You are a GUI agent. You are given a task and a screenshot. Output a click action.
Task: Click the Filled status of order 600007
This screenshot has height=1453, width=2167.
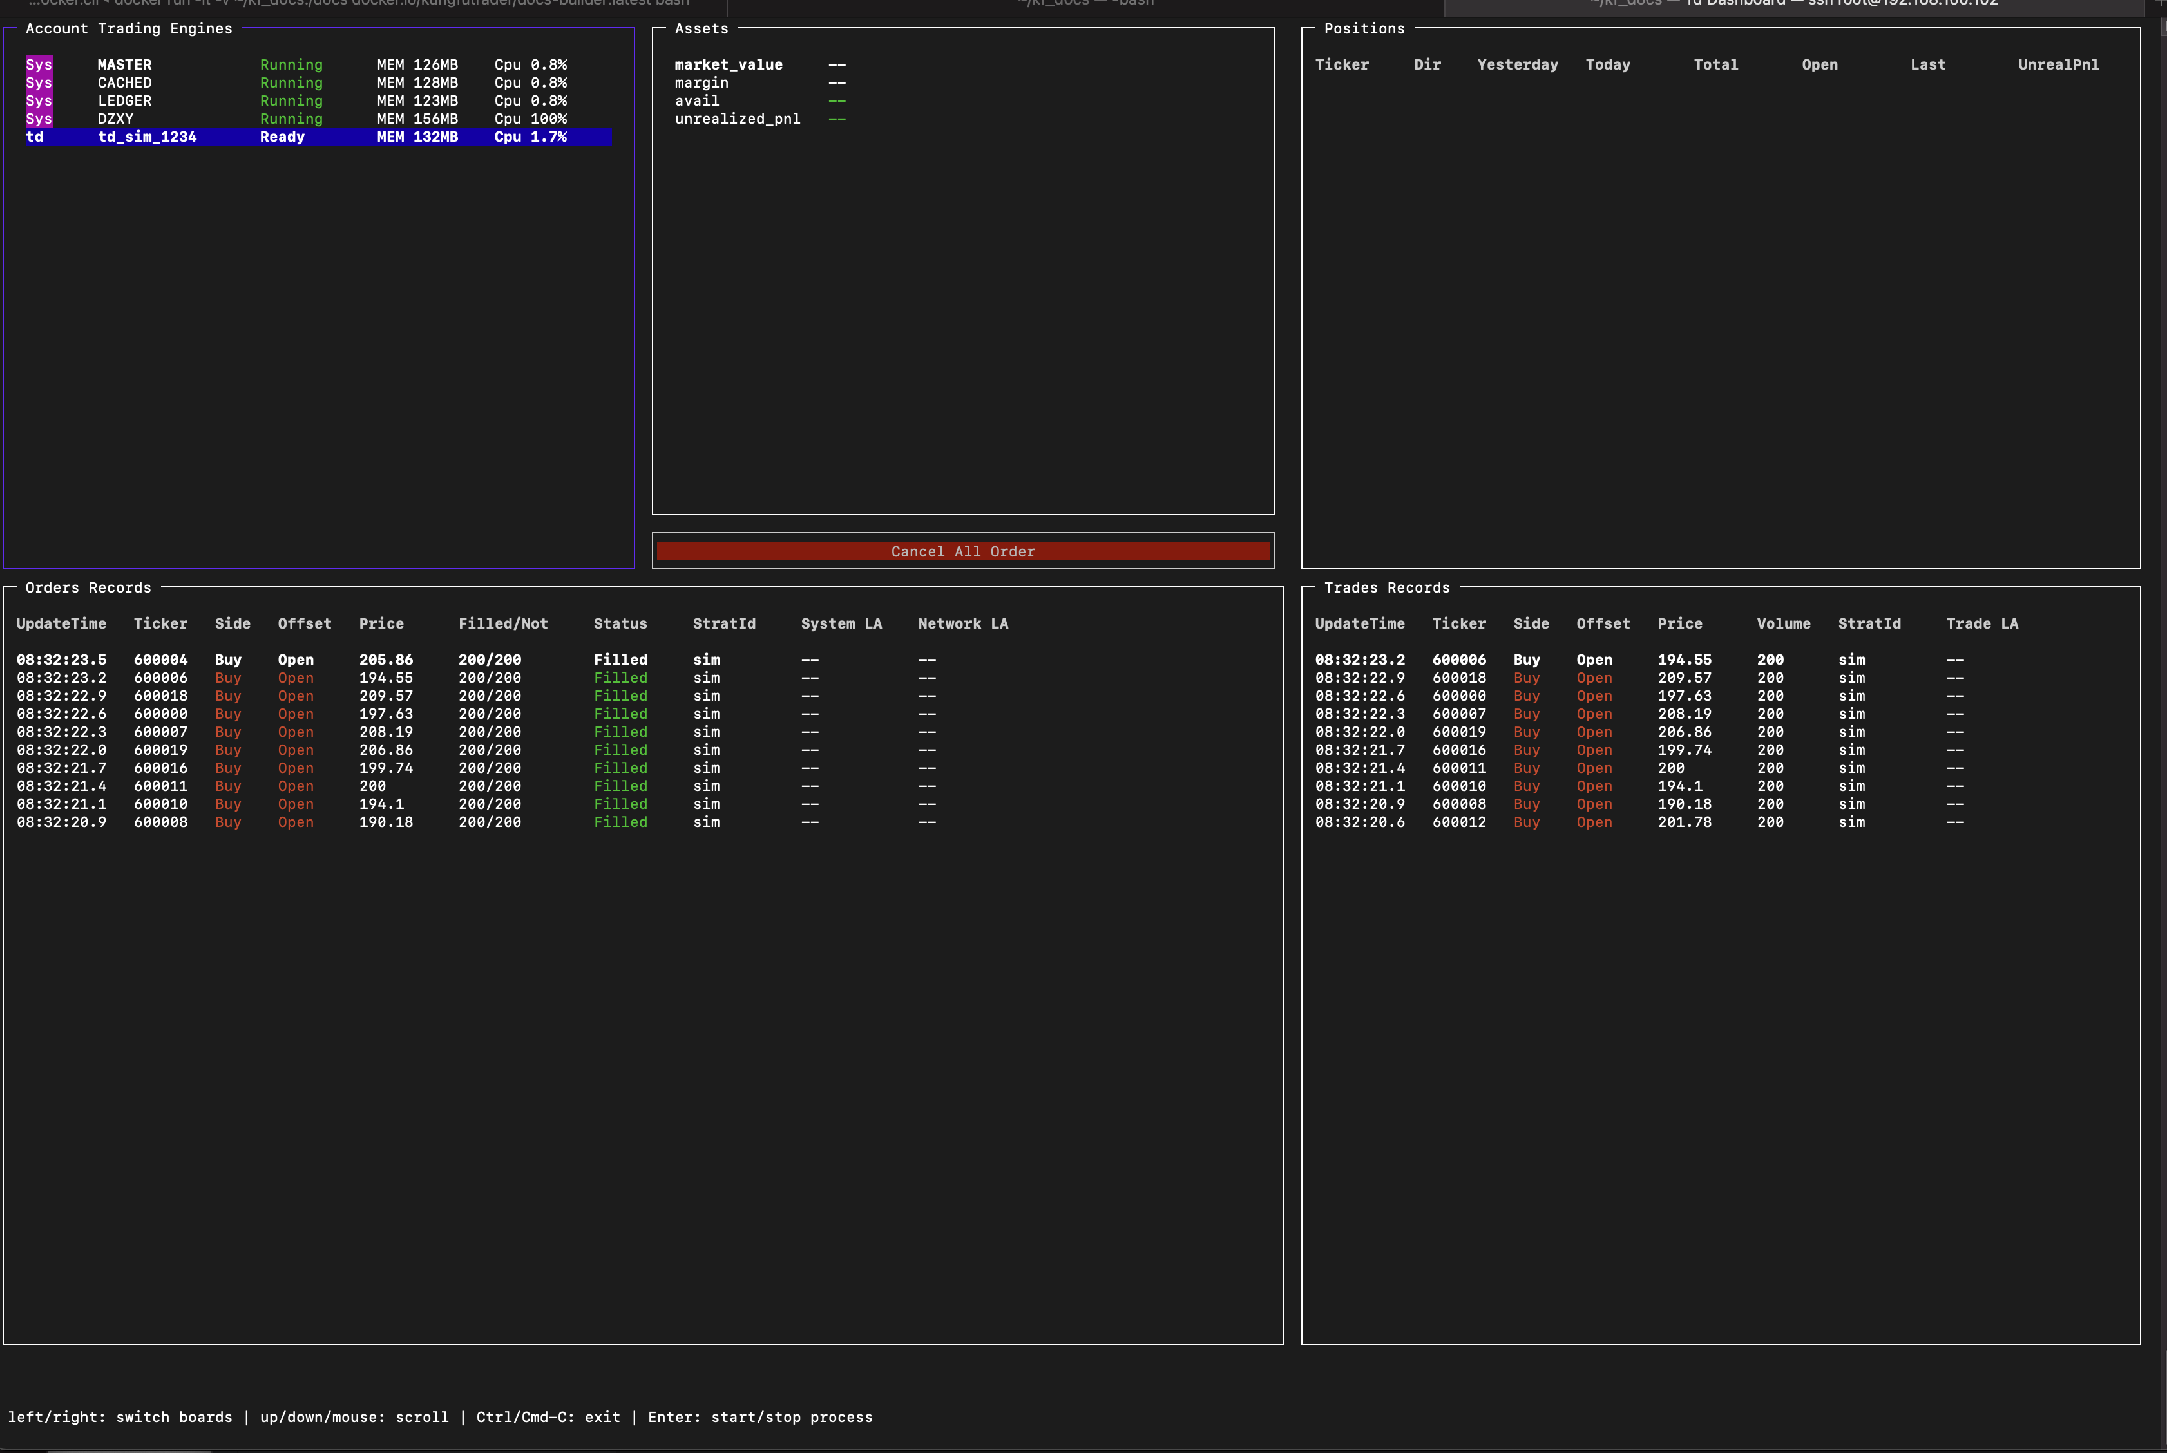tap(620, 732)
